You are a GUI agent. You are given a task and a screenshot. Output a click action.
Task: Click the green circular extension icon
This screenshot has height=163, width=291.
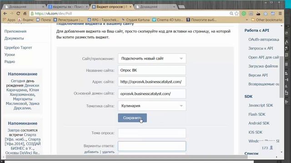coord(244,14)
